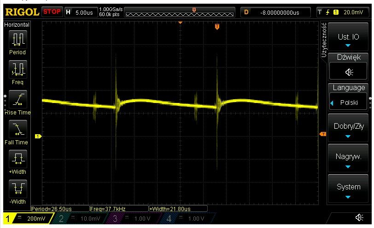Click the channel 1 ground level marker
374x228 pixels.
[x=38, y=137]
